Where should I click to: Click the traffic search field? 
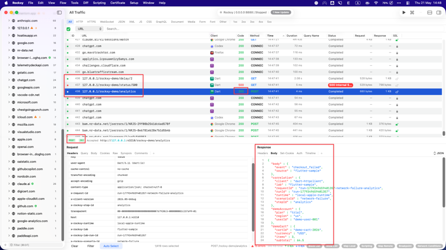coord(274,29)
